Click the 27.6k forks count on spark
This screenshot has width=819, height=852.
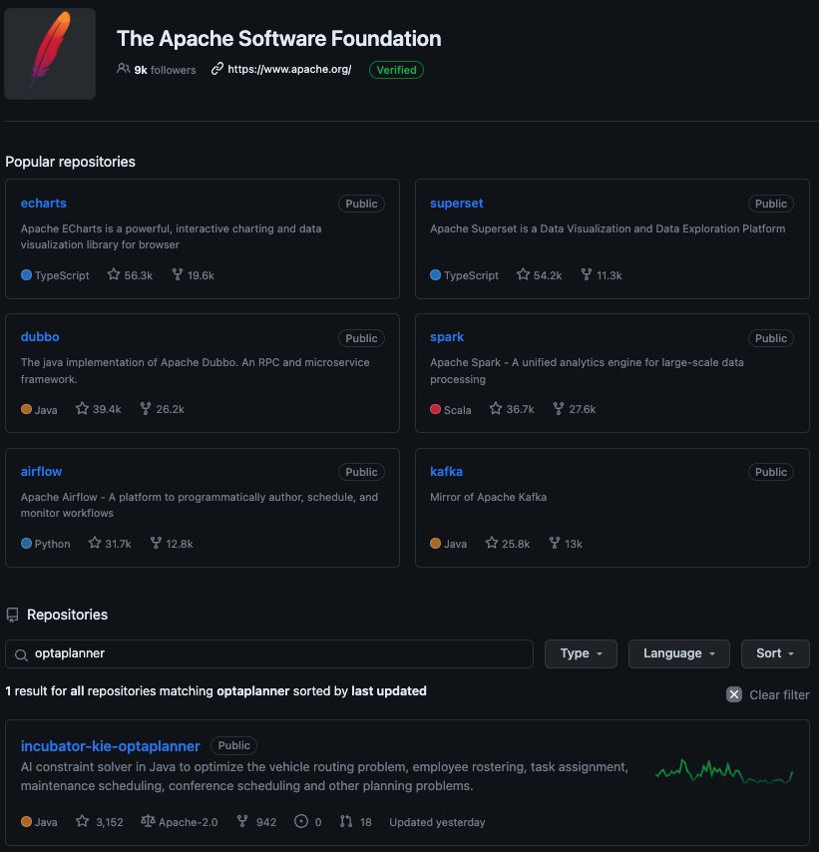582,409
